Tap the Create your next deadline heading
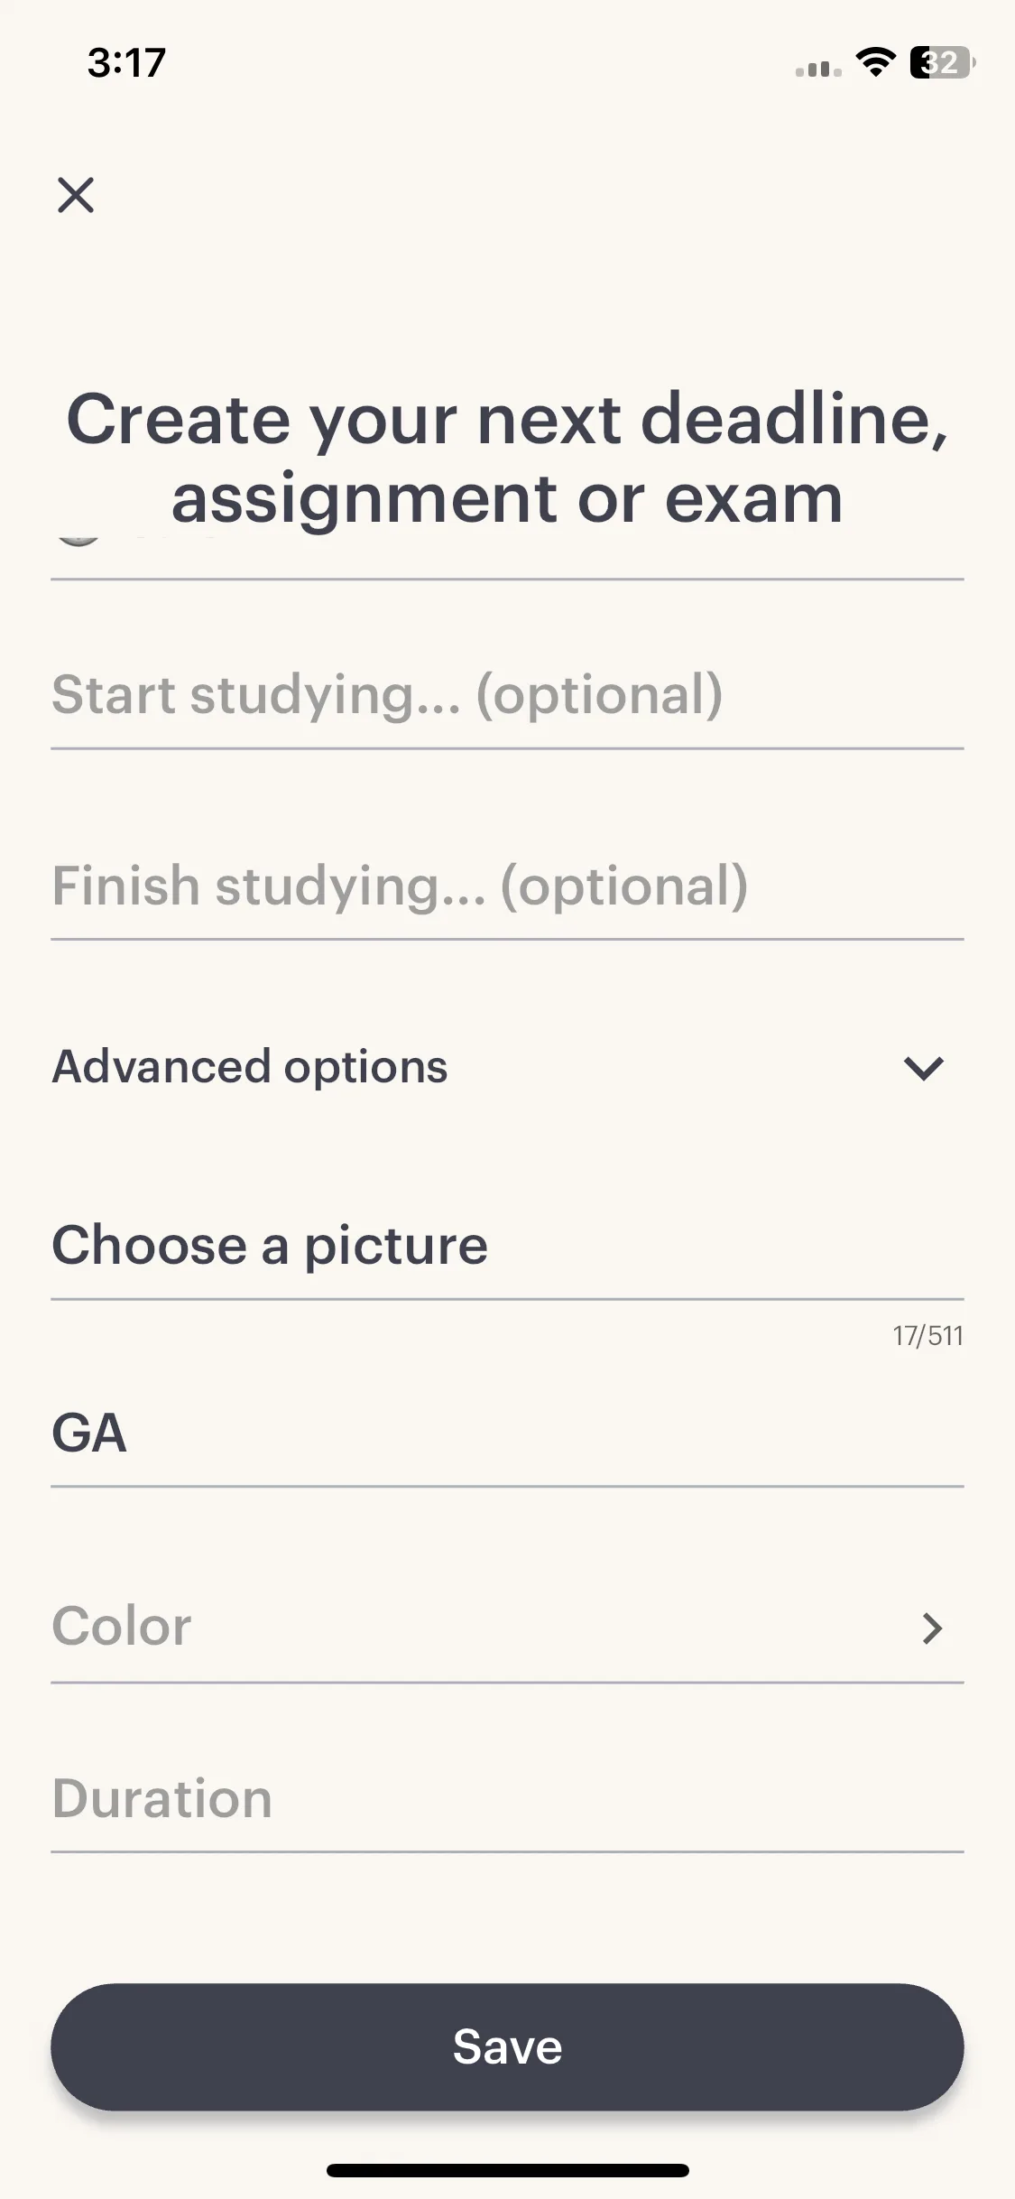Image resolution: width=1015 pixels, height=2199 pixels. tap(507, 459)
